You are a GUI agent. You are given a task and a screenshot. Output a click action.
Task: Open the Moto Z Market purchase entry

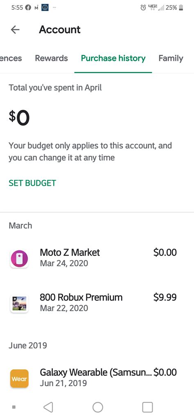97,258
